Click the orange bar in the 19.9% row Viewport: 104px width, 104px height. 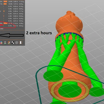5,4
